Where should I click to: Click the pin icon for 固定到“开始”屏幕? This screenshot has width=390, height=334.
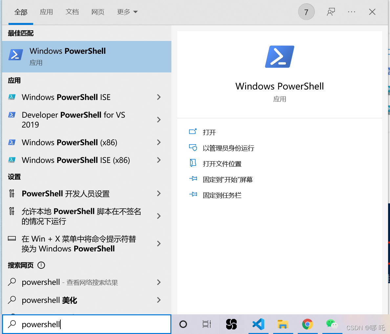(x=193, y=179)
